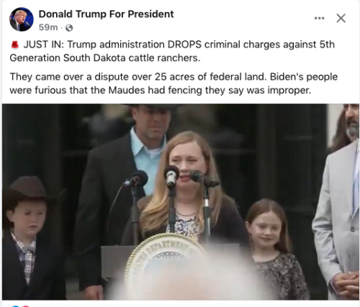Click the man in the gray suit
The width and height of the screenshot is (360, 307).
tap(338, 203)
